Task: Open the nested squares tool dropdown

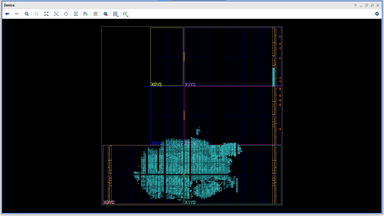Action: [116, 14]
